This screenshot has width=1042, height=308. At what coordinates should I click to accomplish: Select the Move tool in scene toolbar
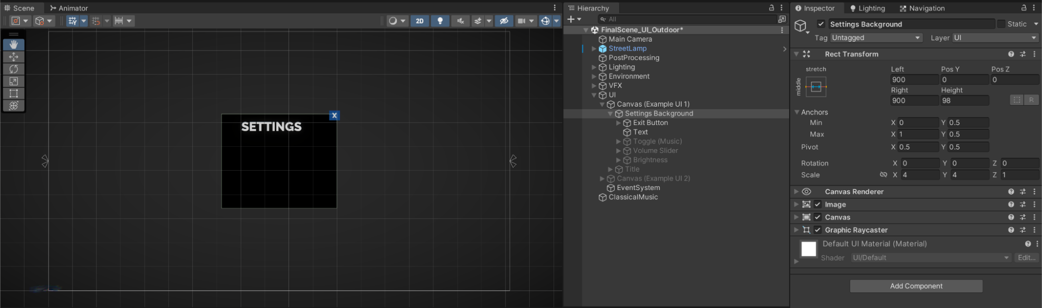(14, 57)
